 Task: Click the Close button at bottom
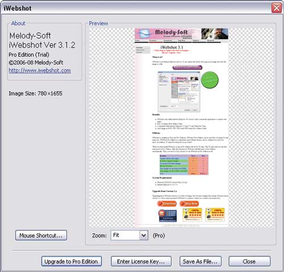[x=249, y=261]
